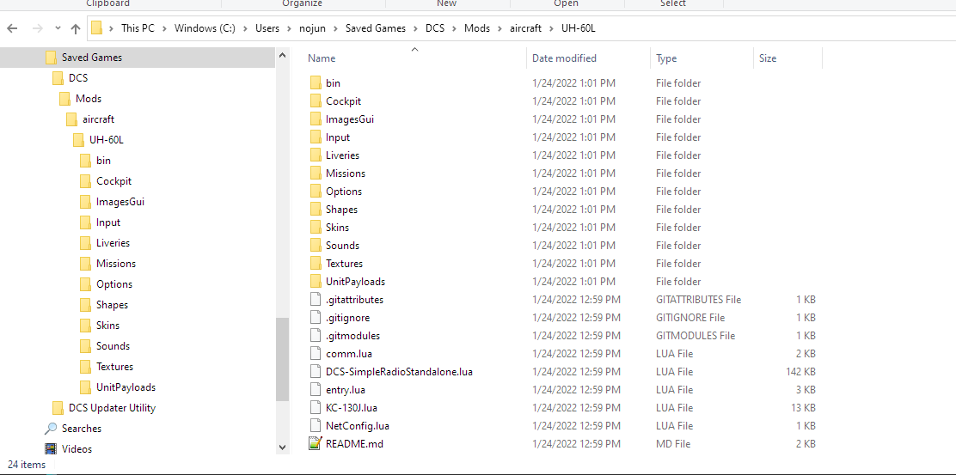
Task: Expand chevron after 'DCS' in breadcrumb
Action: [x=455, y=28]
